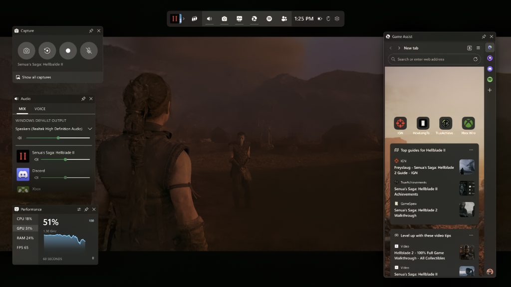Select the CPU 18% metric
The width and height of the screenshot is (511, 287).
pos(25,219)
